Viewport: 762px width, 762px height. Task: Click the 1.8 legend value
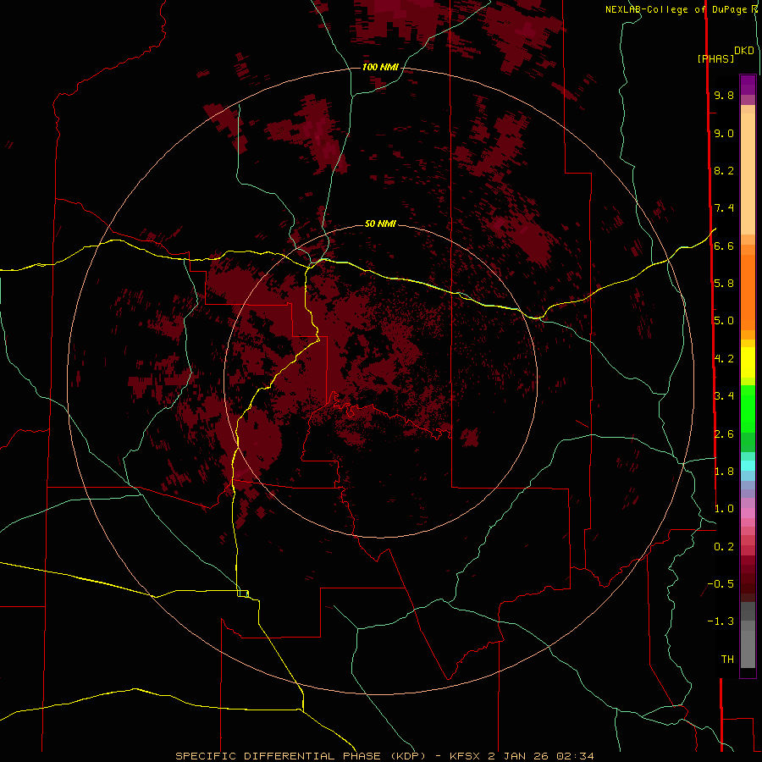point(724,472)
